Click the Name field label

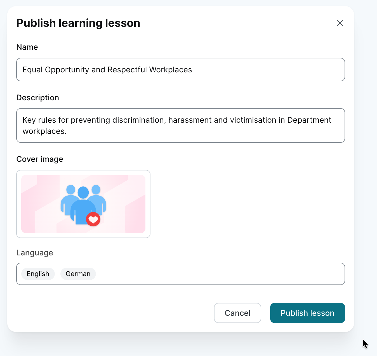click(27, 47)
